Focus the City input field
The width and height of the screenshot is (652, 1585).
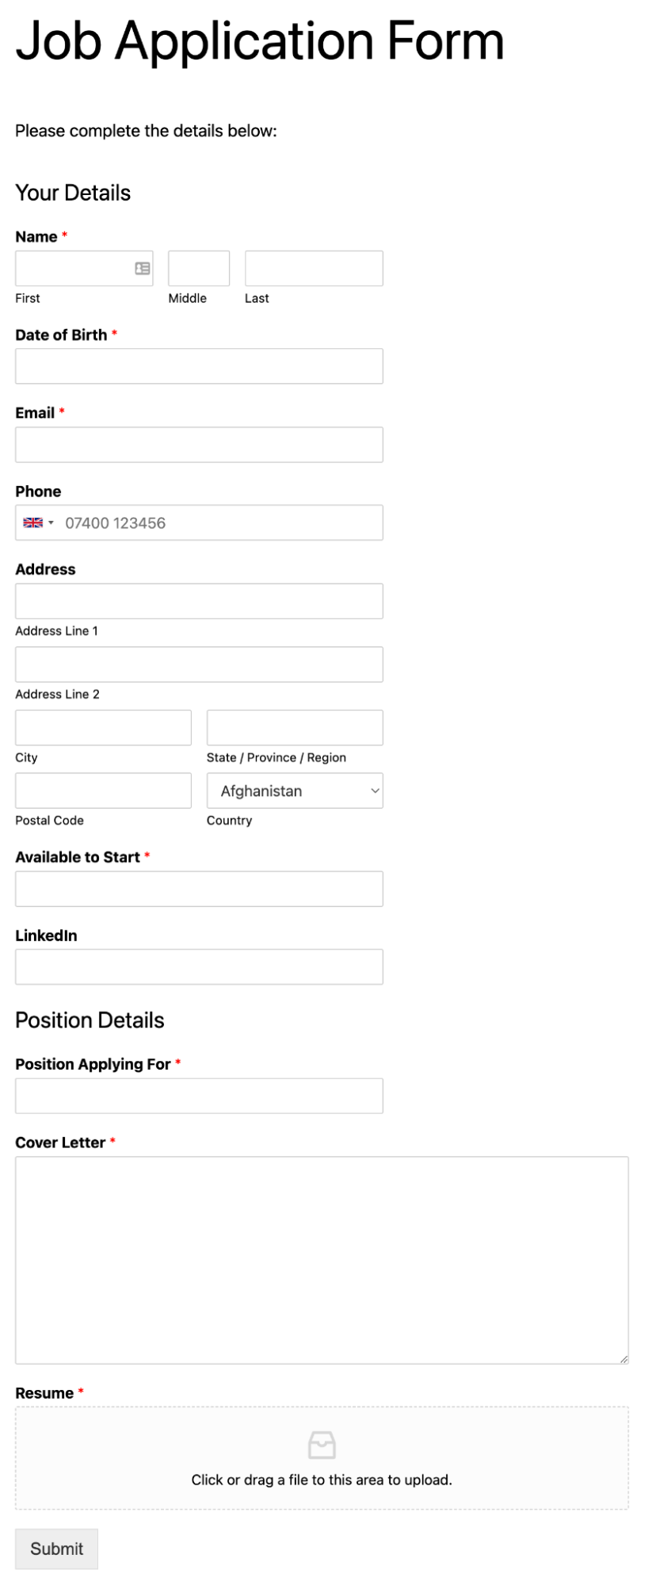point(103,727)
